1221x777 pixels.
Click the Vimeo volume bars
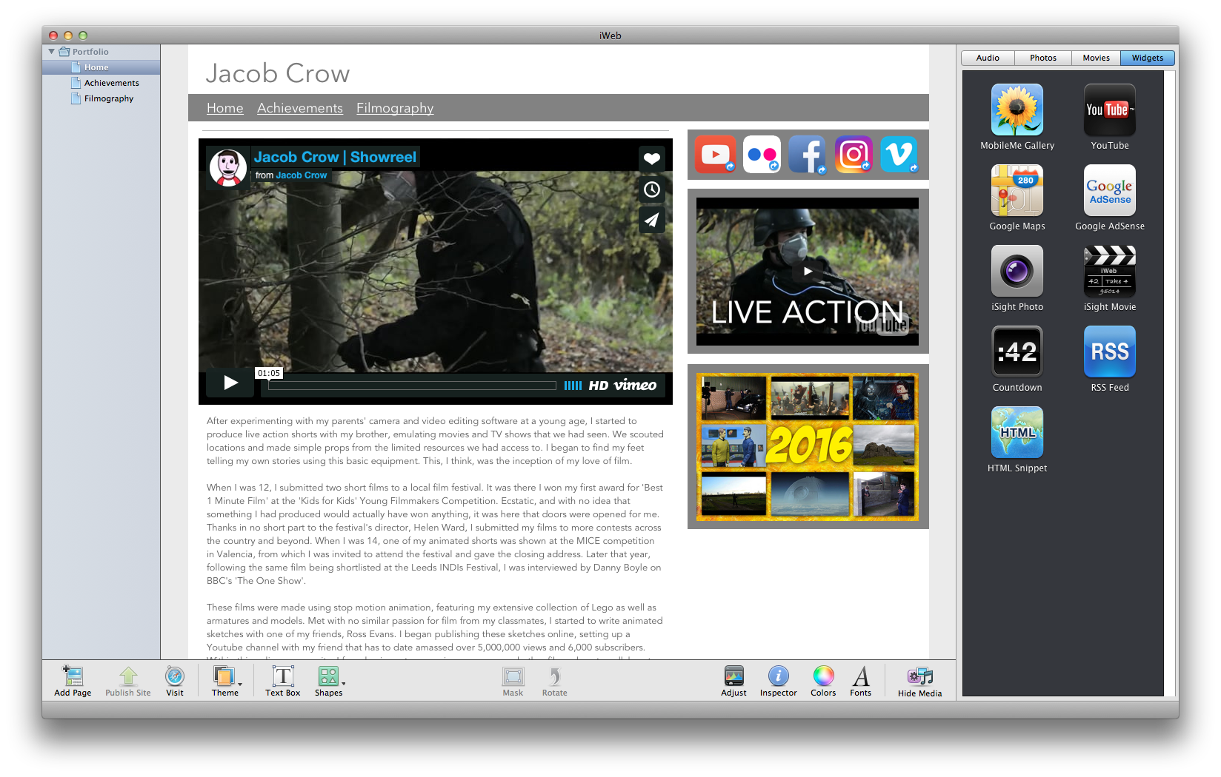click(x=573, y=386)
